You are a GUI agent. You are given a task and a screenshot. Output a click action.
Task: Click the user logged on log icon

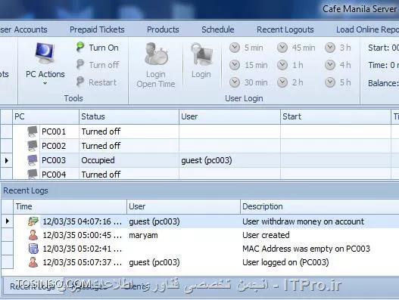point(33,262)
